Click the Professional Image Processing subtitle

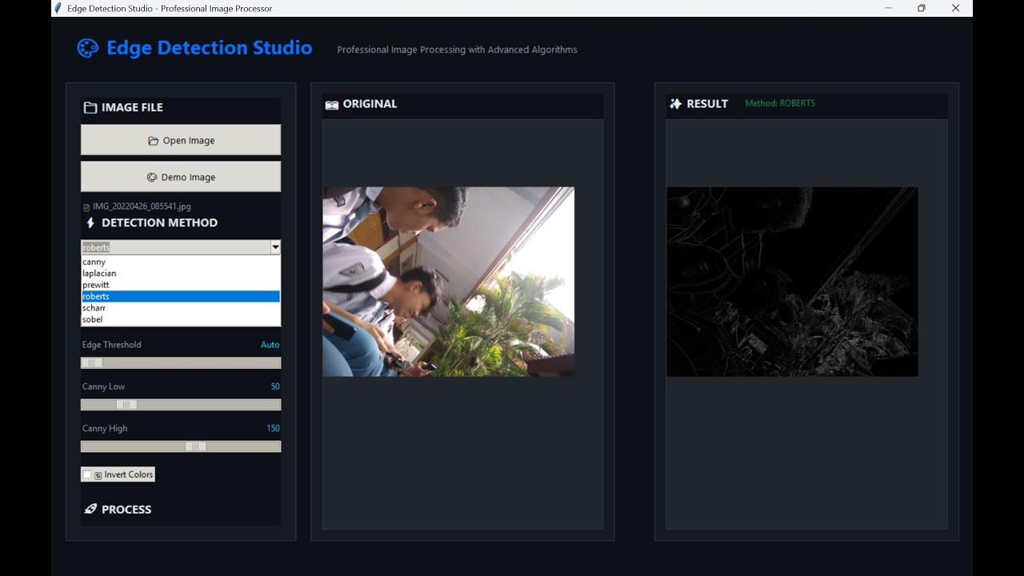point(457,50)
